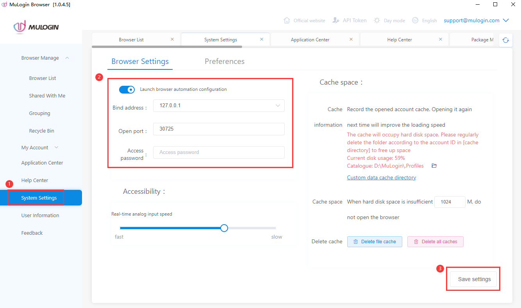The image size is (521, 308).
Task: Disable Launch browser automation configuration
Action: click(127, 89)
